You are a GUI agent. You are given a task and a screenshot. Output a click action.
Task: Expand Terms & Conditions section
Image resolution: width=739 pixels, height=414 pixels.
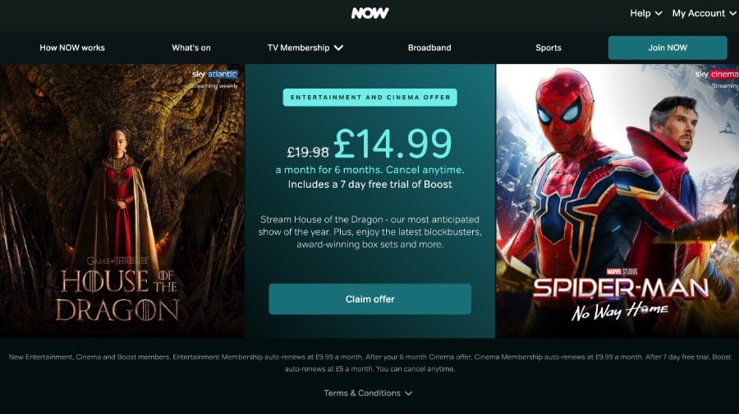(368, 393)
